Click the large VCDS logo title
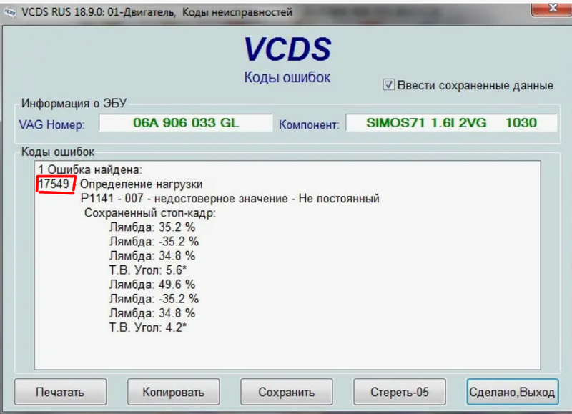572x414 pixels. (x=288, y=49)
